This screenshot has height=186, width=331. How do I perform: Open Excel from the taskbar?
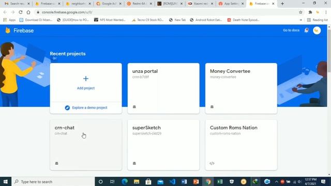pos(220,181)
